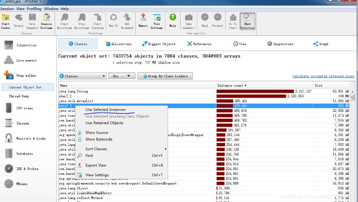Click the Export toolbar icon
Viewport: 358px width, 202px height.
[143, 20]
